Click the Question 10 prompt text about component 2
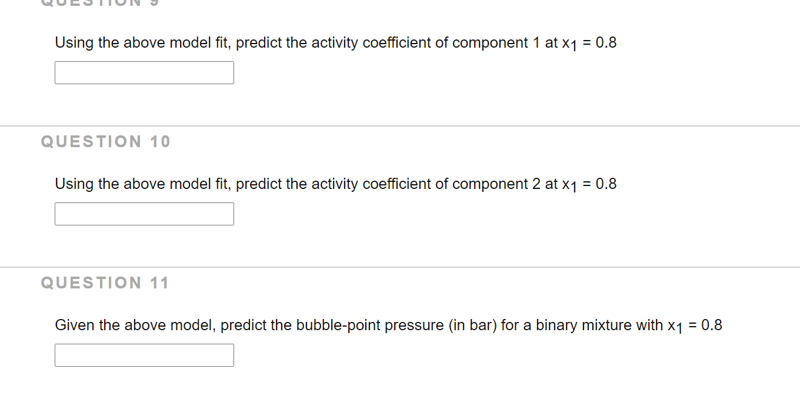 [x=335, y=184]
